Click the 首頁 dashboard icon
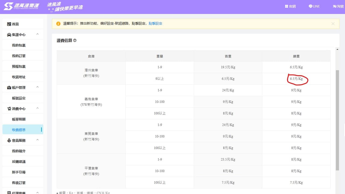This screenshot has width=345, height=194. click(x=9, y=24)
